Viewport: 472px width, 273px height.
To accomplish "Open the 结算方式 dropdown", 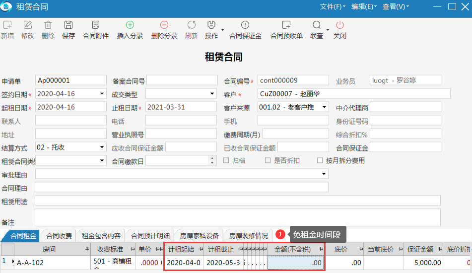I will pos(102,147).
